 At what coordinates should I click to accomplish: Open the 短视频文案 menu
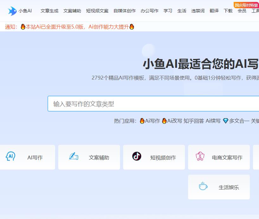pos(97,11)
